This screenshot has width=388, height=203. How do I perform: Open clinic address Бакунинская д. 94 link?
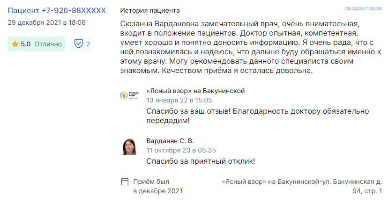pyautogui.click(x=302, y=186)
